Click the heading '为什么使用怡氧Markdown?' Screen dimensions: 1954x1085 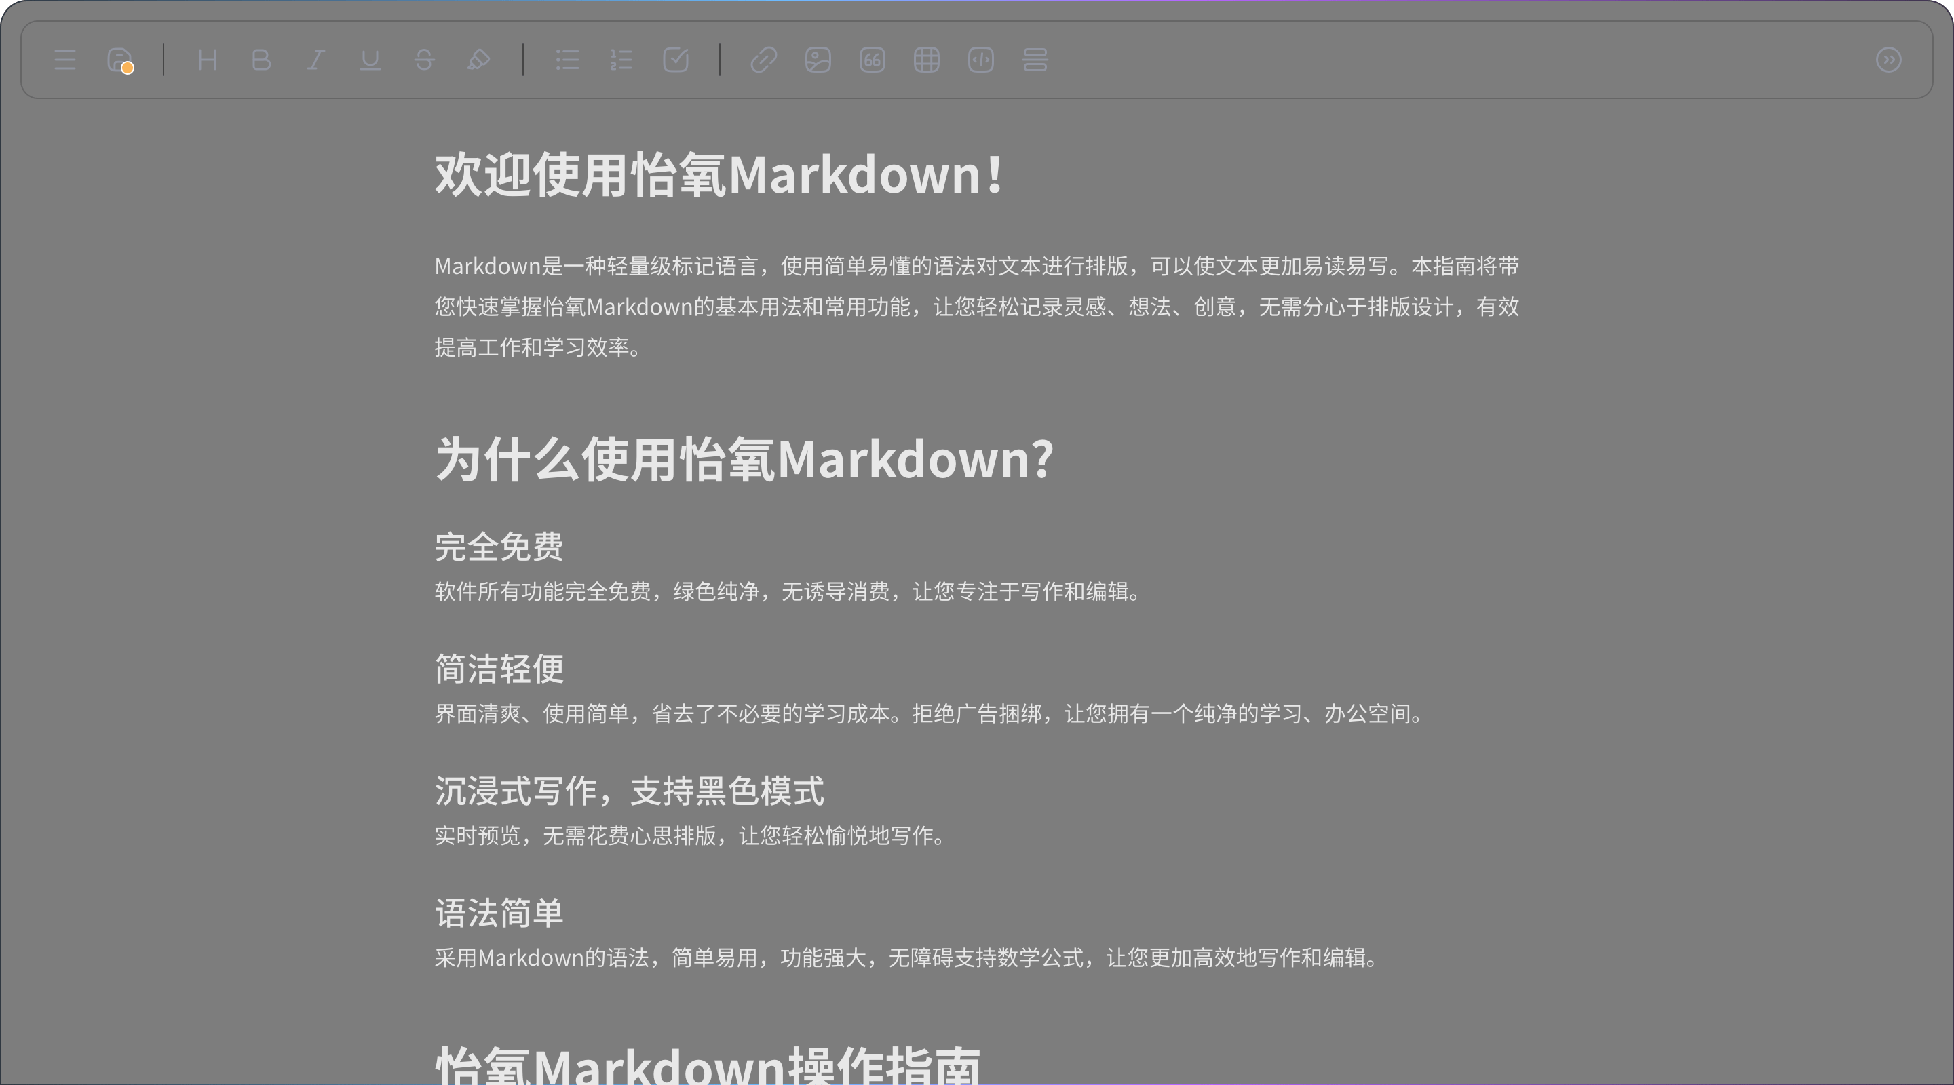click(744, 460)
